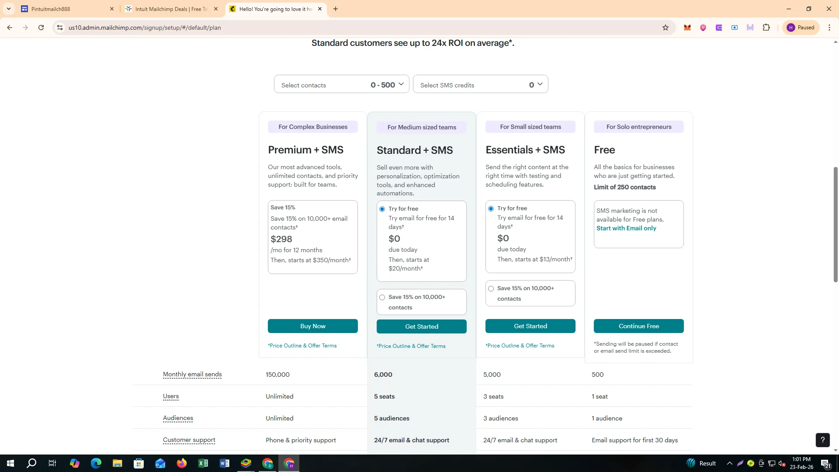Screen dimensions: 839x472
Task: Open the Select SMS credits dropdown
Action: pyautogui.click(x=481, y=84)
